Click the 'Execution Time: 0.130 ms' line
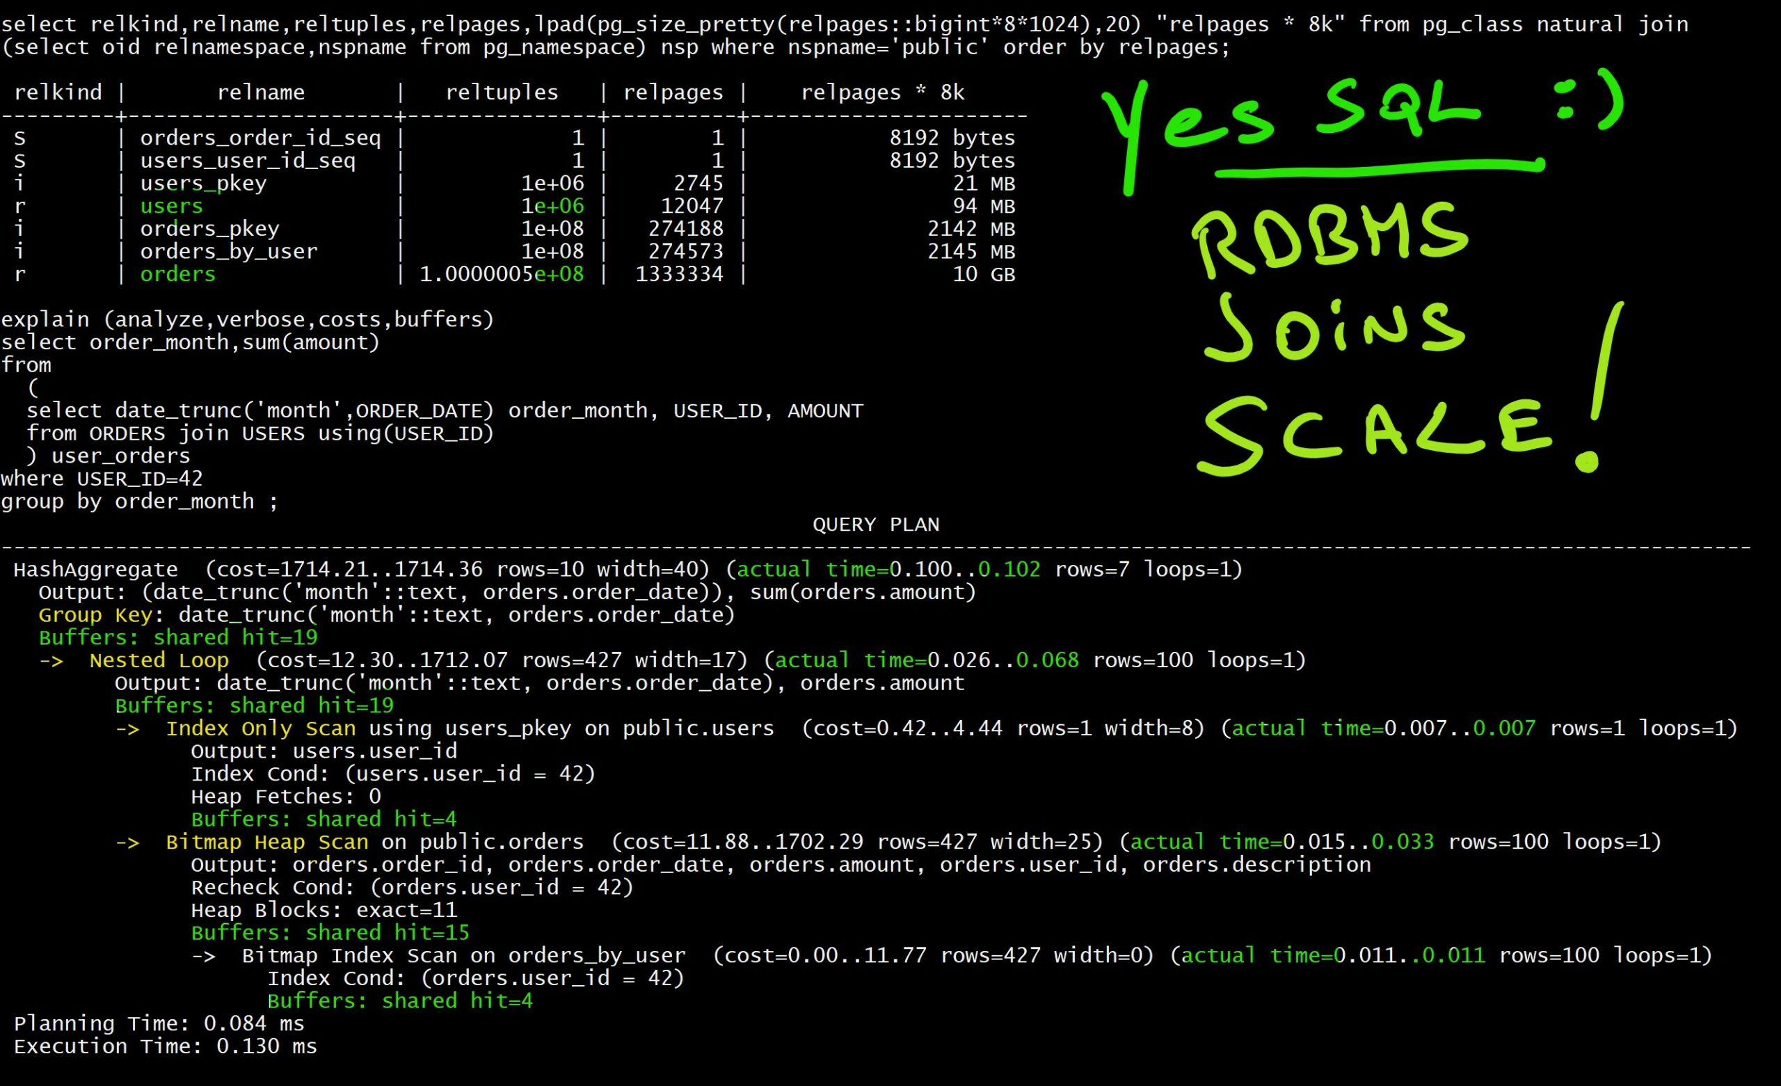Viewport: 1781px width, 1086px height. pyautogui.click(x=165, y=1047)
